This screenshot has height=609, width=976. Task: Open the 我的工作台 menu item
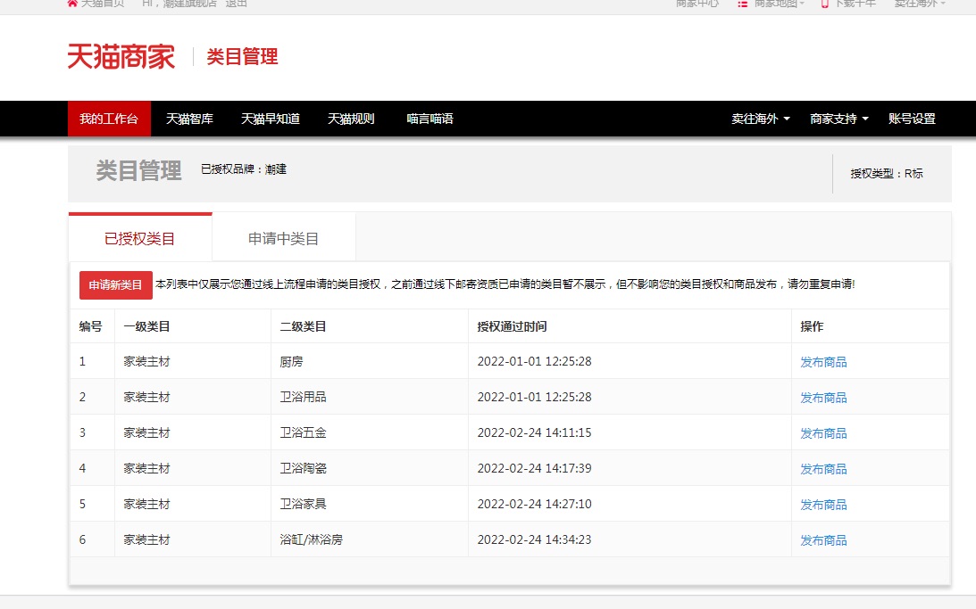[109, 119]
